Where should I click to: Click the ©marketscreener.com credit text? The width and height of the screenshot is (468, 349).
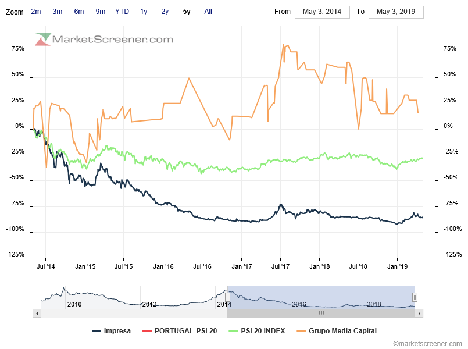coord(427,344)
